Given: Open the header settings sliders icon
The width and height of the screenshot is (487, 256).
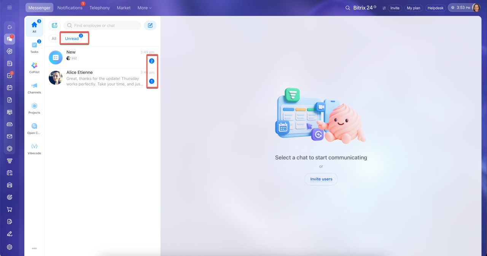Looking at the screenshot, I should 384,8.
